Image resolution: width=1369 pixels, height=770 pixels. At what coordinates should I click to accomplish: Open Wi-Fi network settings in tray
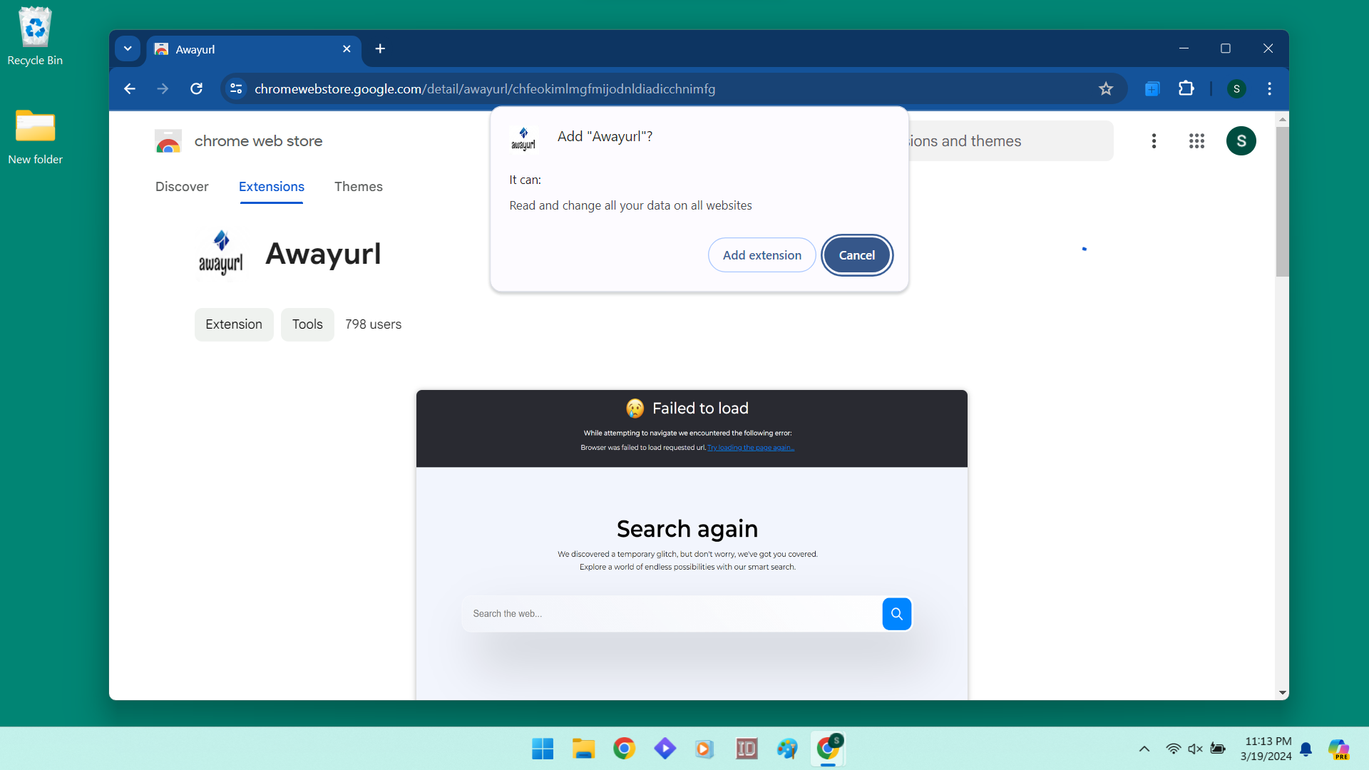tap(1173, 749)
